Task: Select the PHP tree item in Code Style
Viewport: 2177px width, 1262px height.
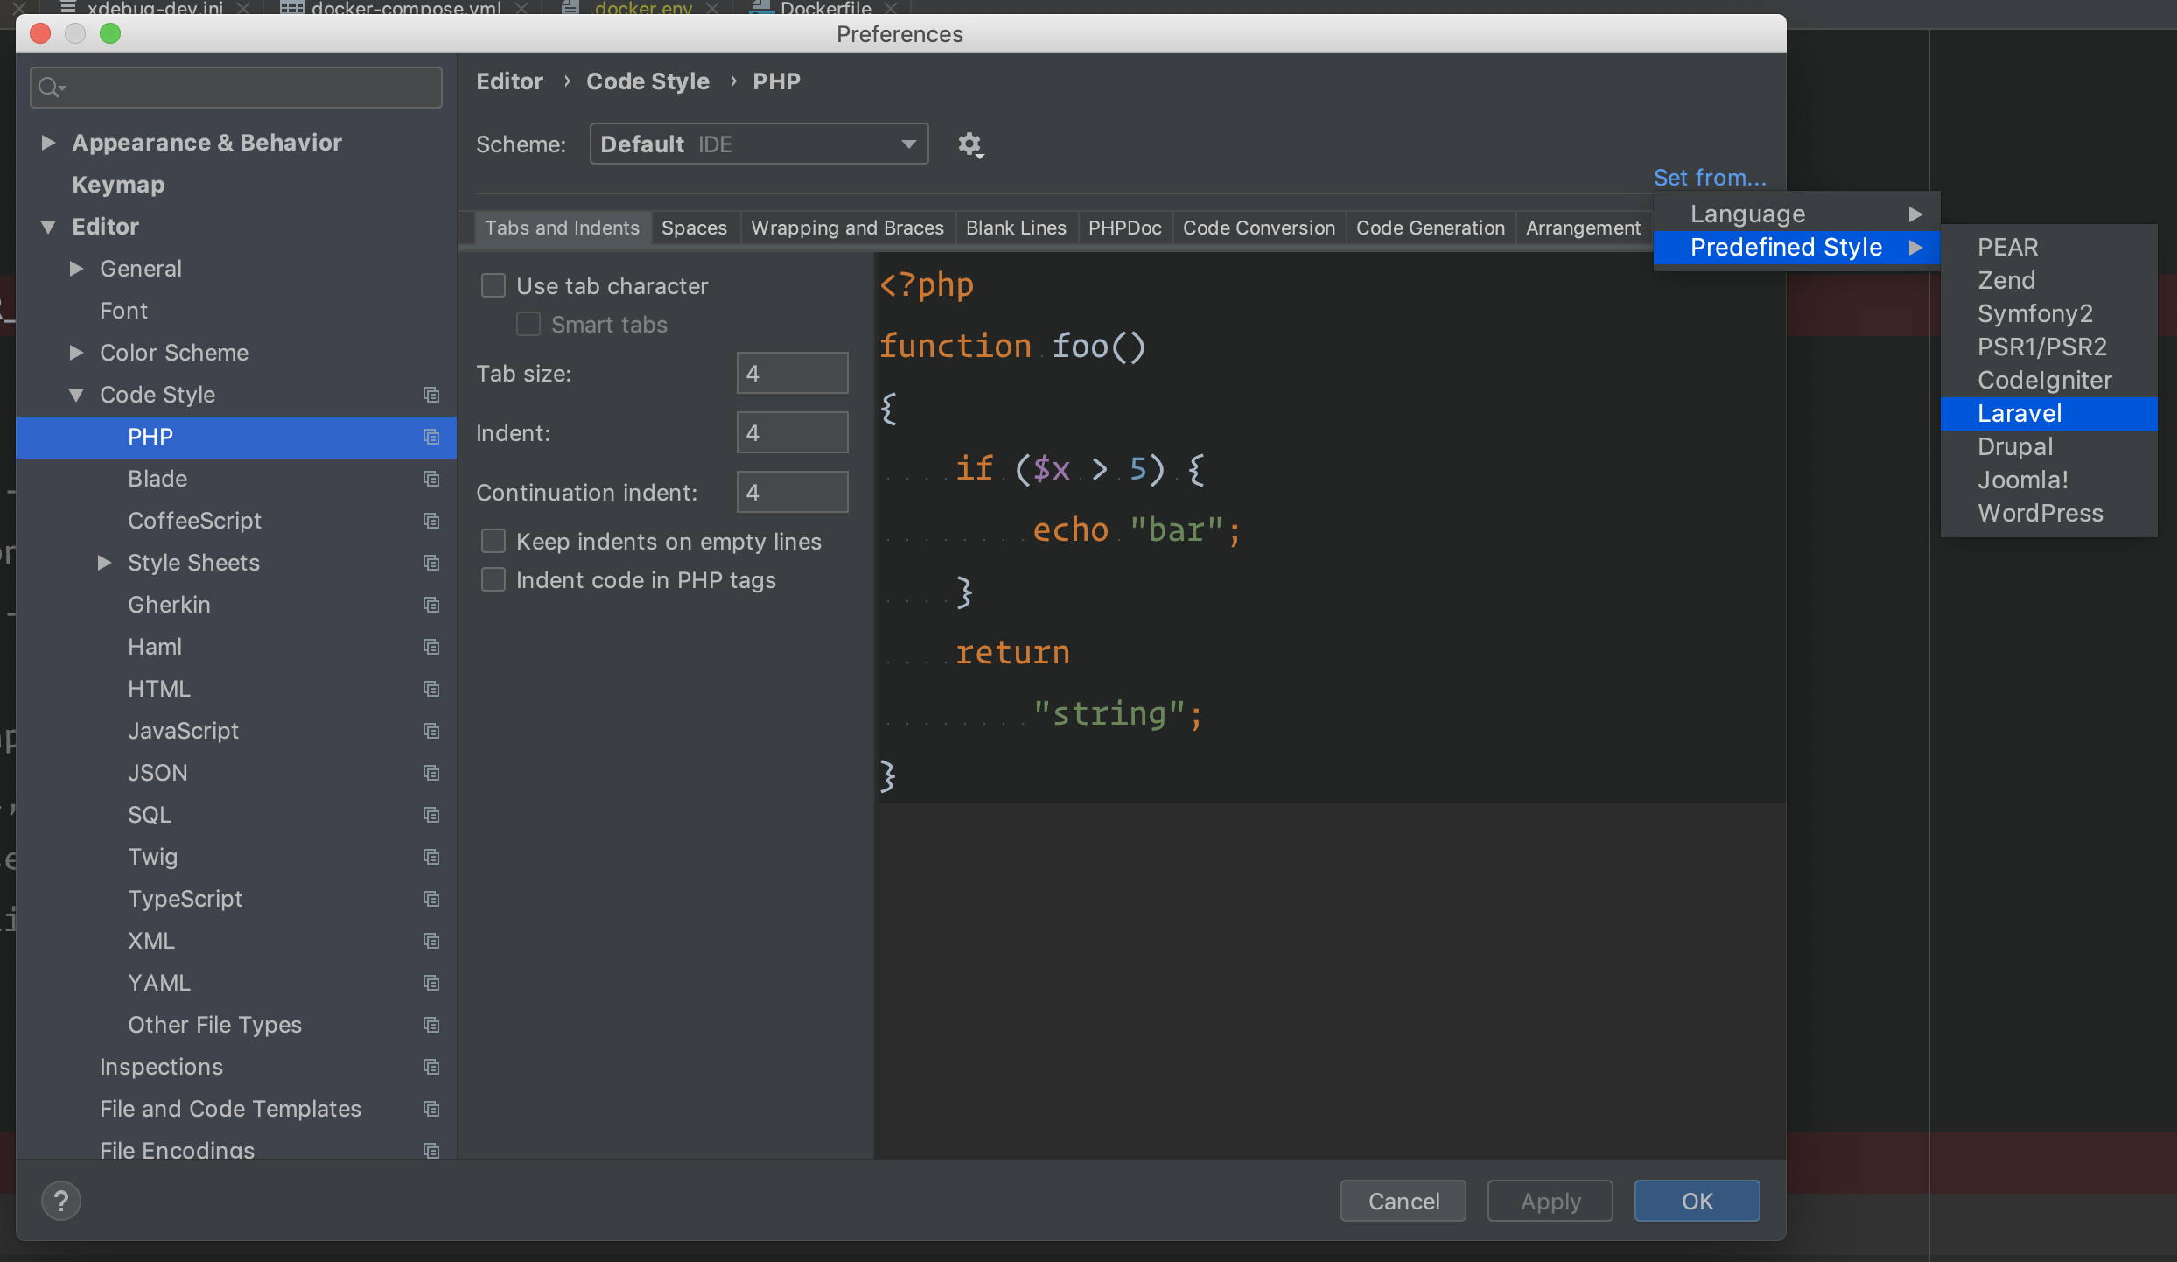Action: tap(149, 436)
